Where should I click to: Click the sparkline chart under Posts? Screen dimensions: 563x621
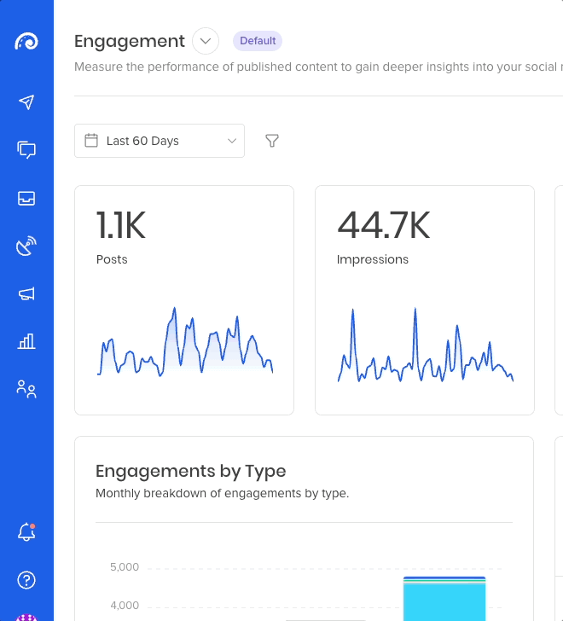185,343
